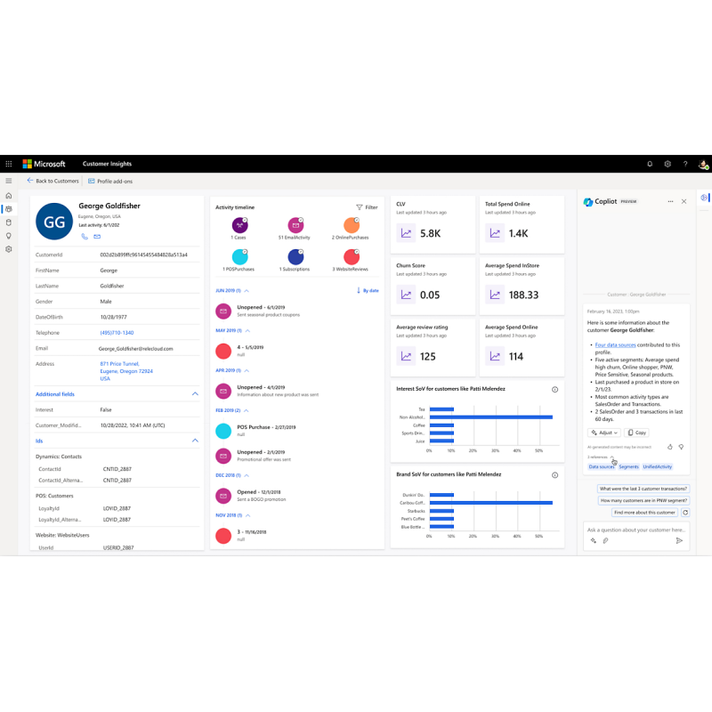Viewport: 712px width, 712px height.
Task: Sort the timeline by date
Action: (x=368, y=291)
